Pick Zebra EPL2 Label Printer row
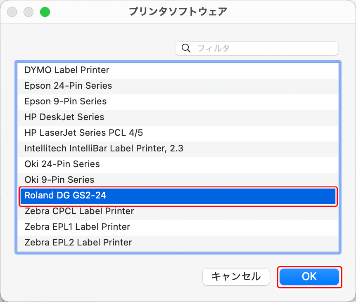Screen dimensions: 356x302 pyautogui.click(x=178, y=243)
